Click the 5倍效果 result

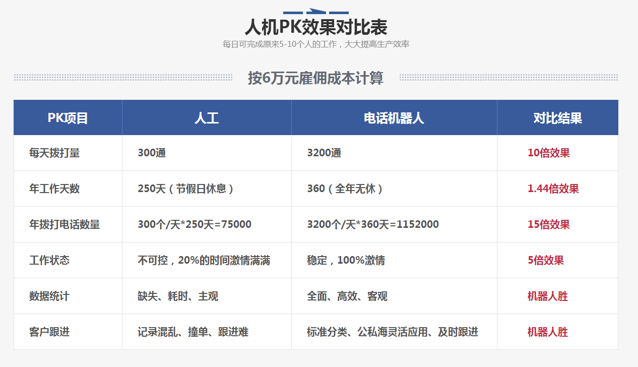546,261
